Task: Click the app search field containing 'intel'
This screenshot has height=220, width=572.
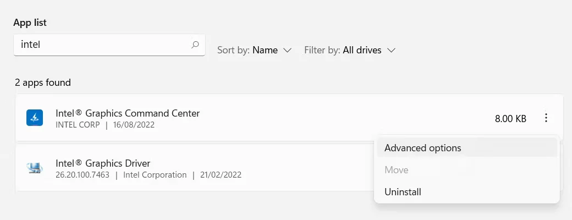Action: [x=102, y=45]
